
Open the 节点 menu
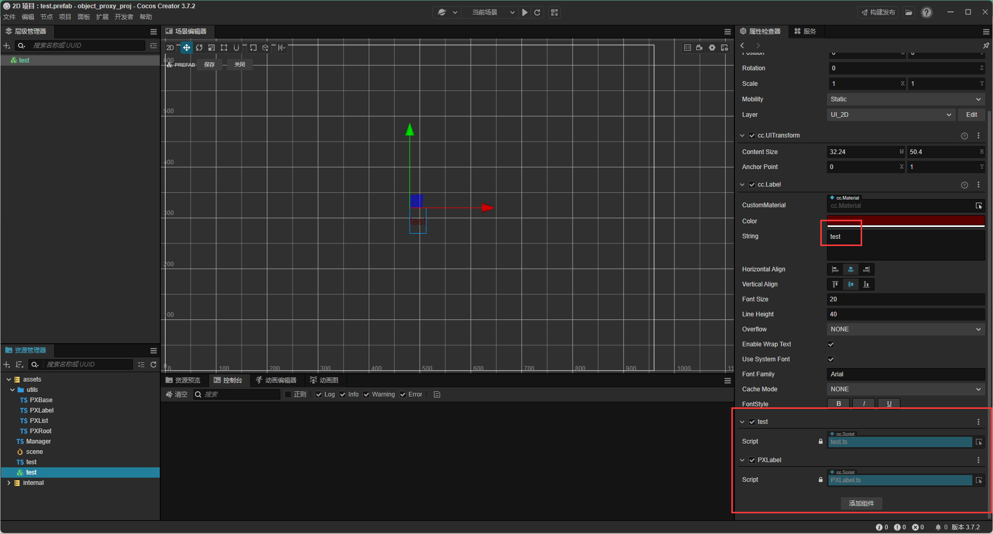pyautogui.click(x=47, y=17)
